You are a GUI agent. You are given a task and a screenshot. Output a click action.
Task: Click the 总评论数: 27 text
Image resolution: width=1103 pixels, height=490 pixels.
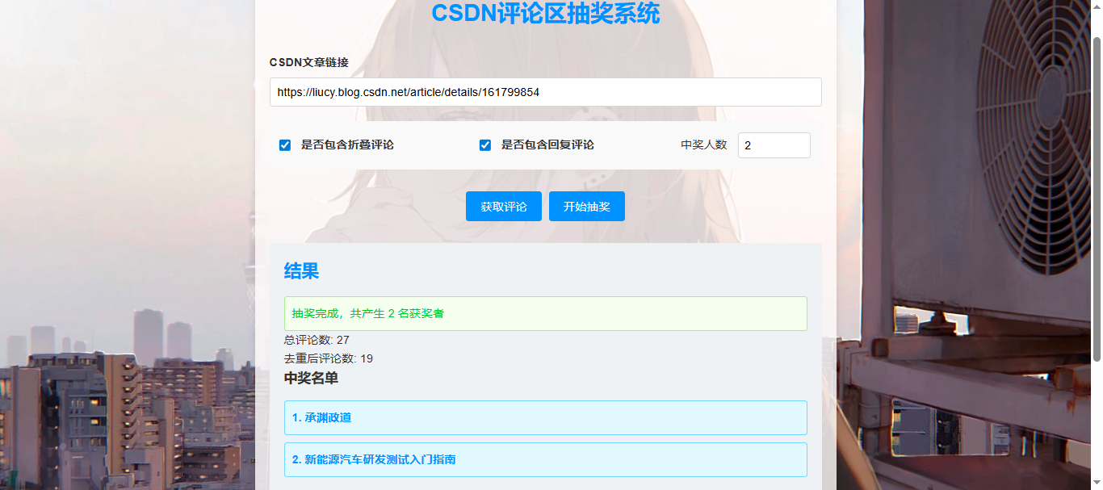point(317,340)
